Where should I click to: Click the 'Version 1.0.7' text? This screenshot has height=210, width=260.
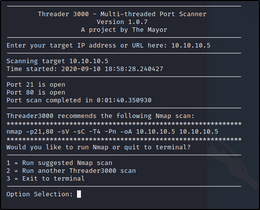point(122,22)
